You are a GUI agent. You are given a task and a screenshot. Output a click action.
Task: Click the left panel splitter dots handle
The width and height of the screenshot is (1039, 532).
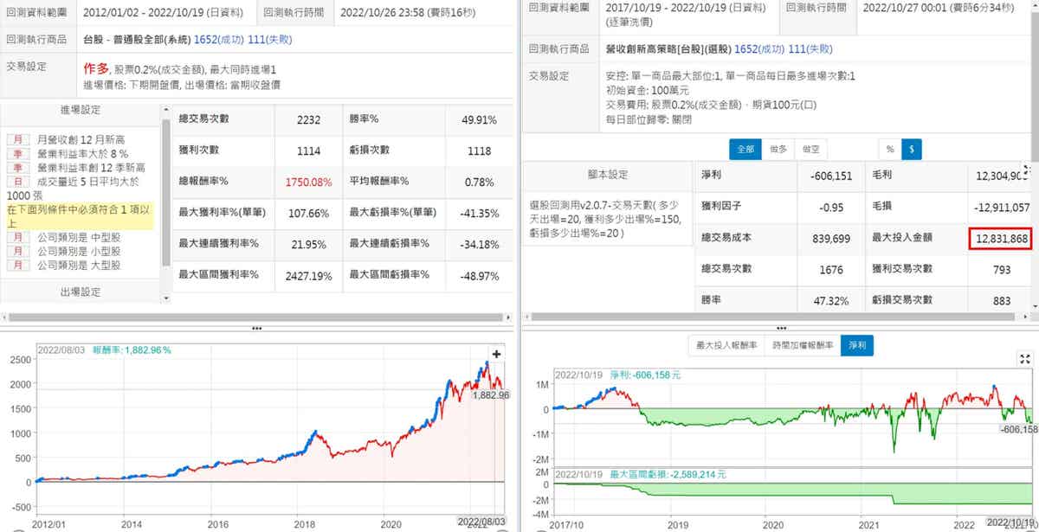pos(256,329)
